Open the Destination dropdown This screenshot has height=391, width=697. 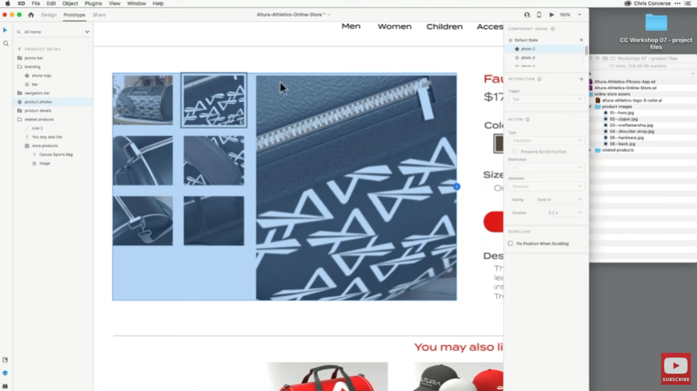click(545, 167)
